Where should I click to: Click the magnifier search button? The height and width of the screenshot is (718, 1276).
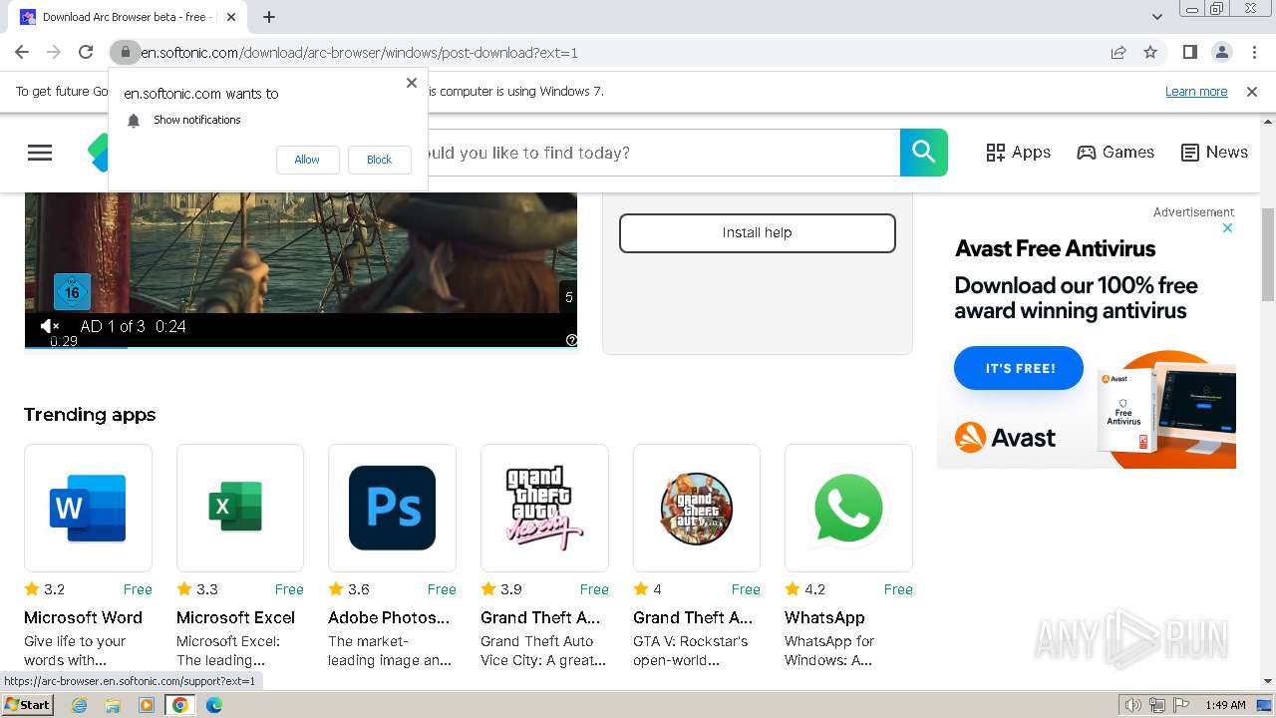tap(924, 153)
